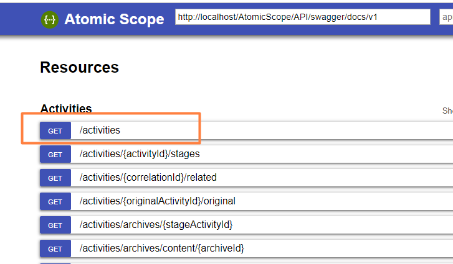Click the Resources heading text
This screenshot has height=264, width=453.
(x=80, y=67)
